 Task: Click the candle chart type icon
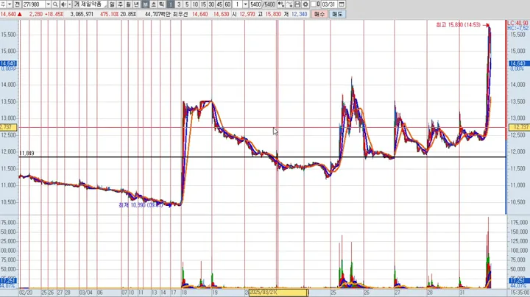(x=281, y=4)
